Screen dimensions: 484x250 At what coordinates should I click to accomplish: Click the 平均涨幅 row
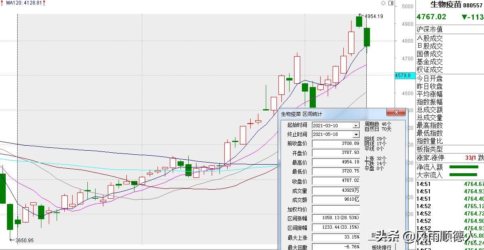point(450,94)
